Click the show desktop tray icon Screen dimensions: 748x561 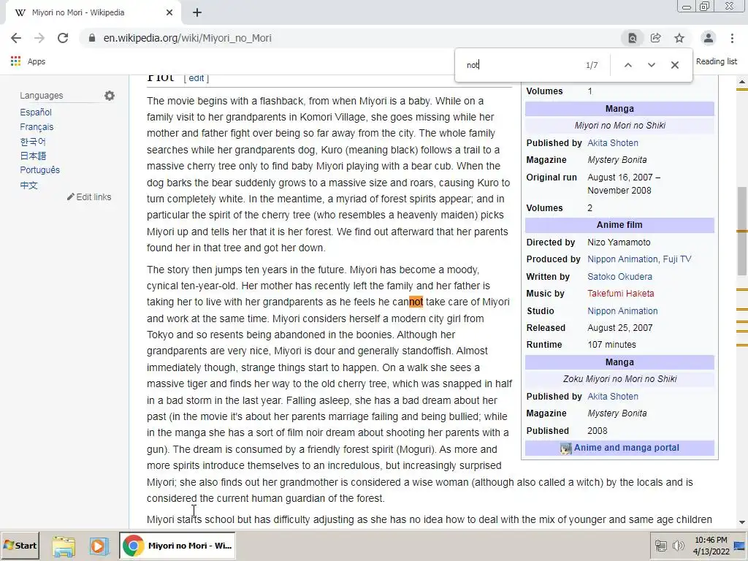pyautogui.click(x=739, y=546)
